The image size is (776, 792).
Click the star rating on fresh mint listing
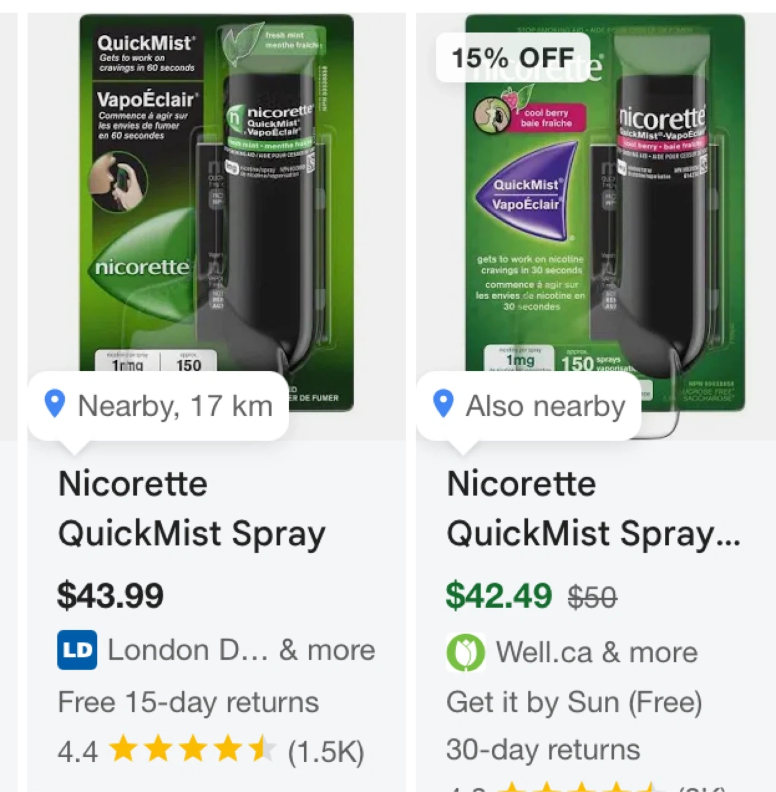pos(193,750)
